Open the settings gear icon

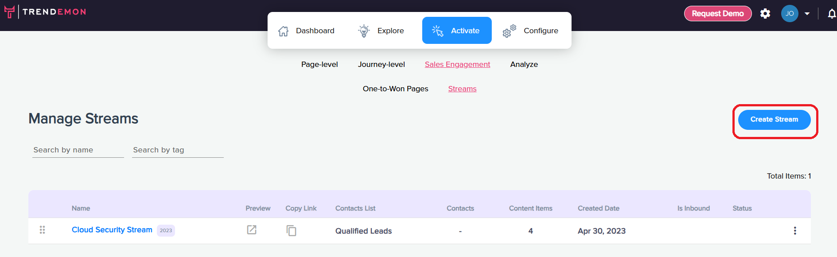pos(765,14)
